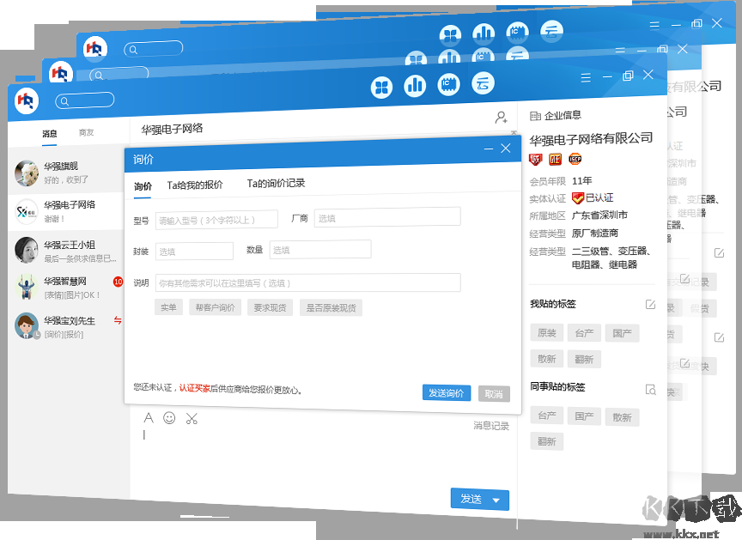Open the IC chip icon in front window
This screenshot has height=540, width=742.
point(448,84)
